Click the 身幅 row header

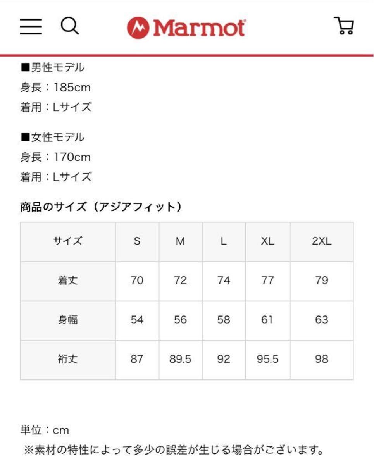pos(68,320)
